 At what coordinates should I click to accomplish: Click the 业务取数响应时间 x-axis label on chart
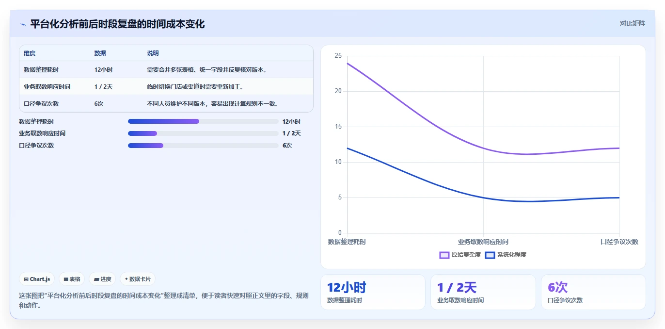tap(483, 242)
